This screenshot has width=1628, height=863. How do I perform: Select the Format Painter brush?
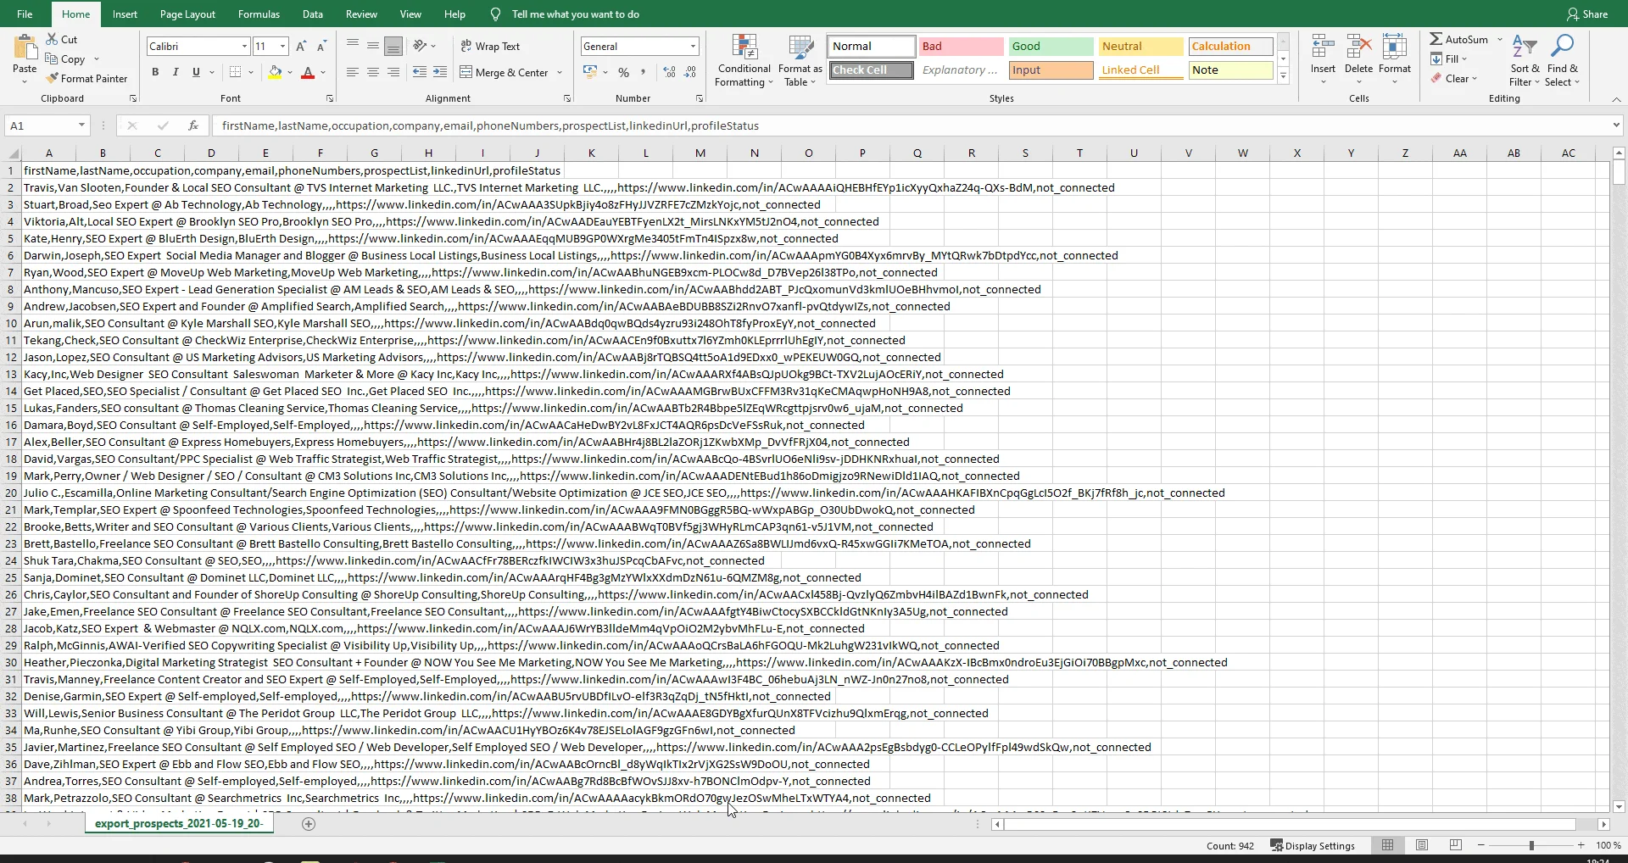pos(52,78)
